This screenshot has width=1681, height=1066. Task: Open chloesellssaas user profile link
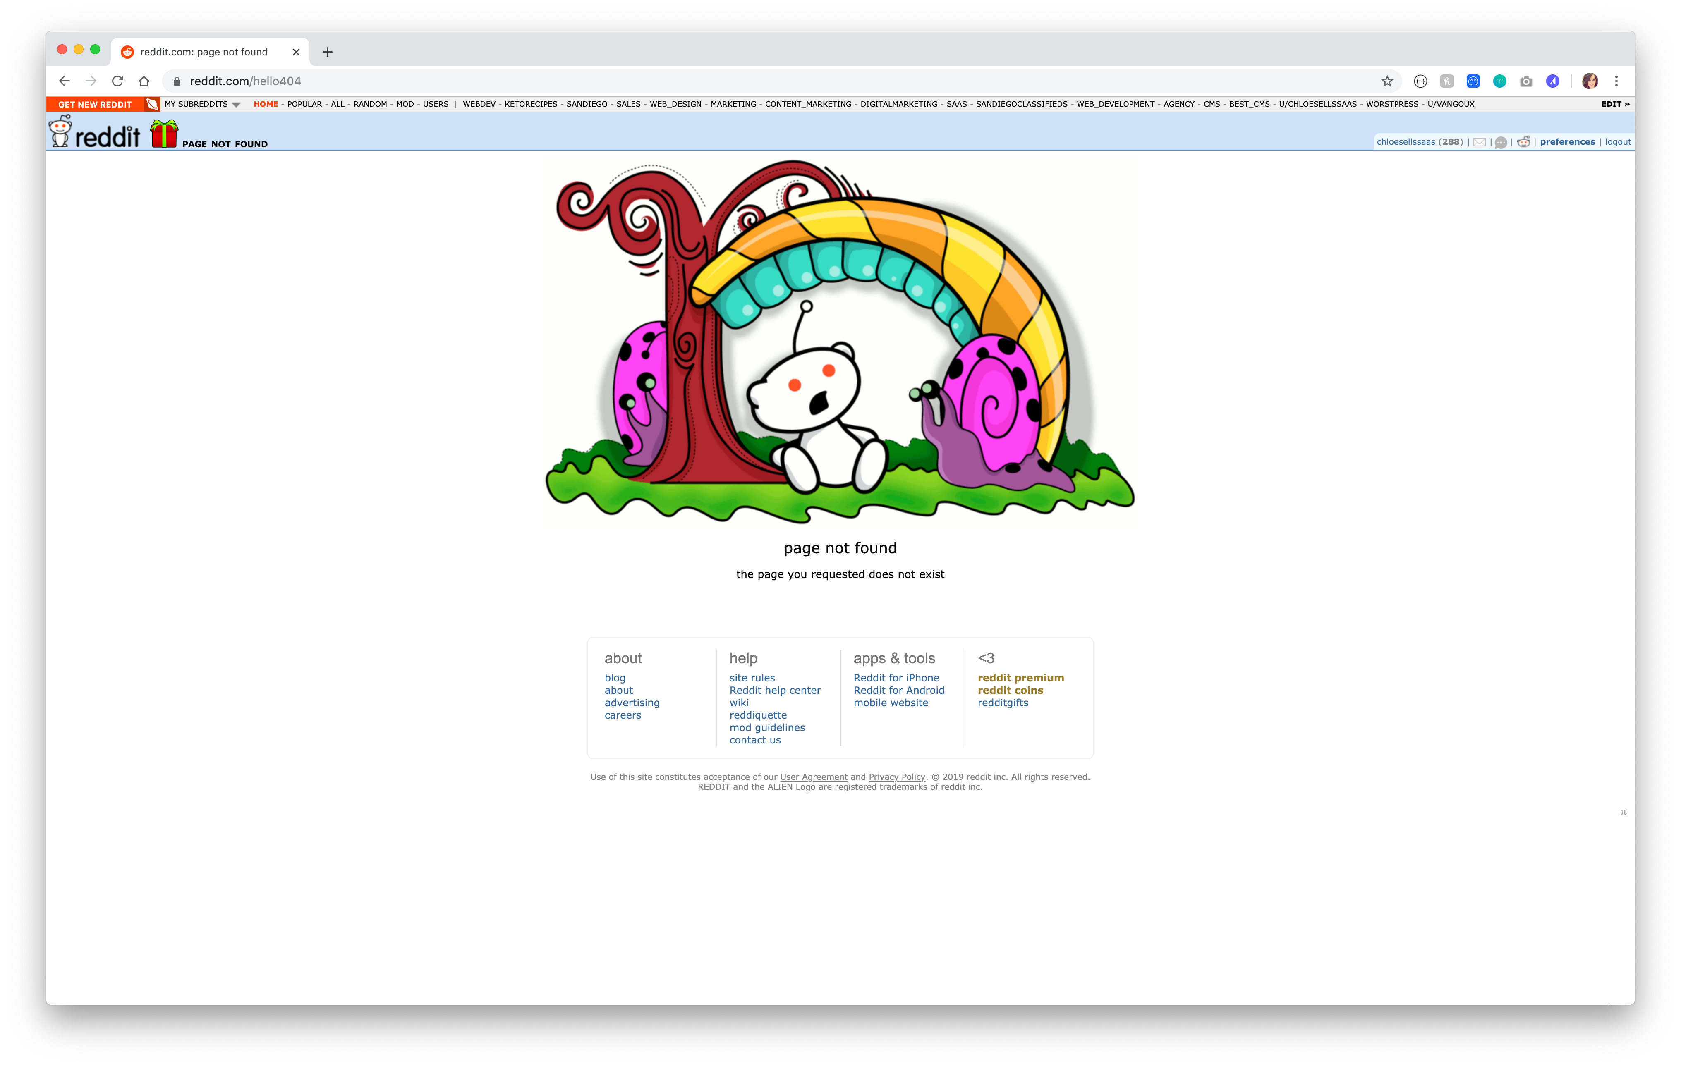(x=1405, y=141)
